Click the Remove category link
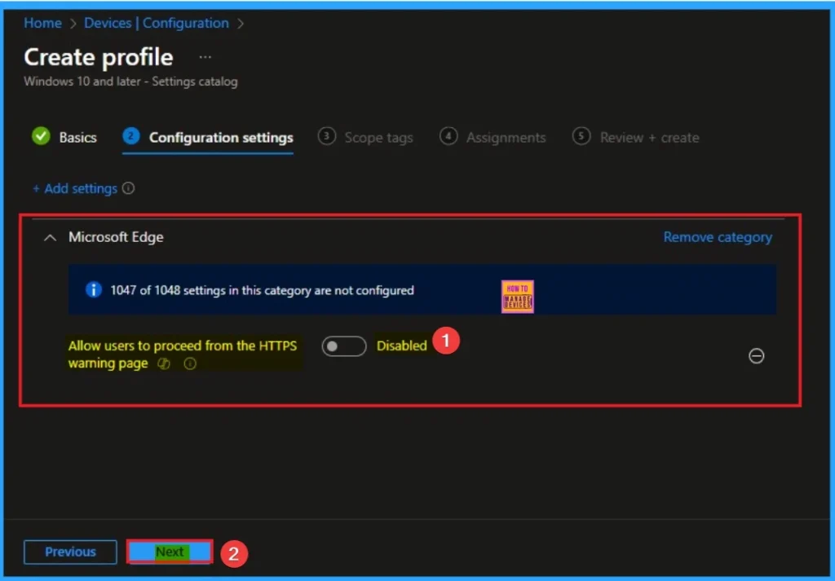835x581 pixels. pyautogui.click(x=718, y=237)
